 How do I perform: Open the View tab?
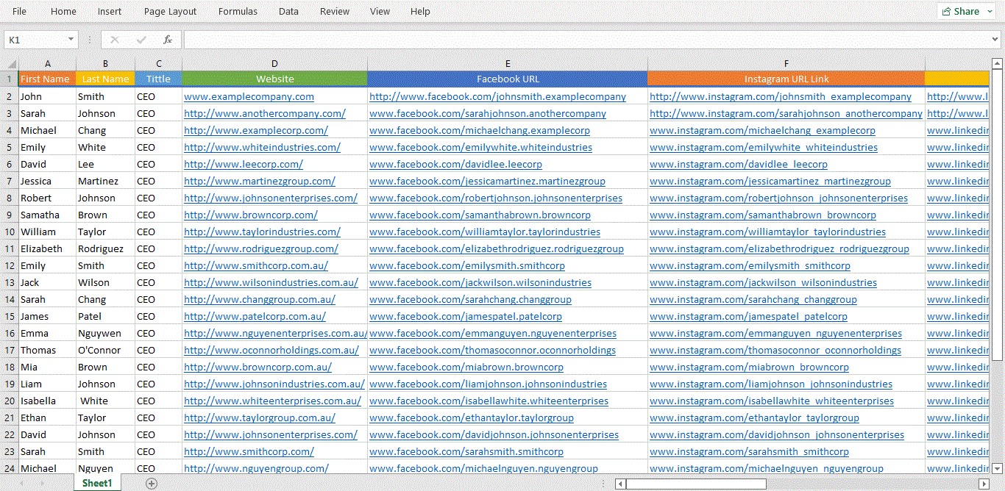click(380, 11)
